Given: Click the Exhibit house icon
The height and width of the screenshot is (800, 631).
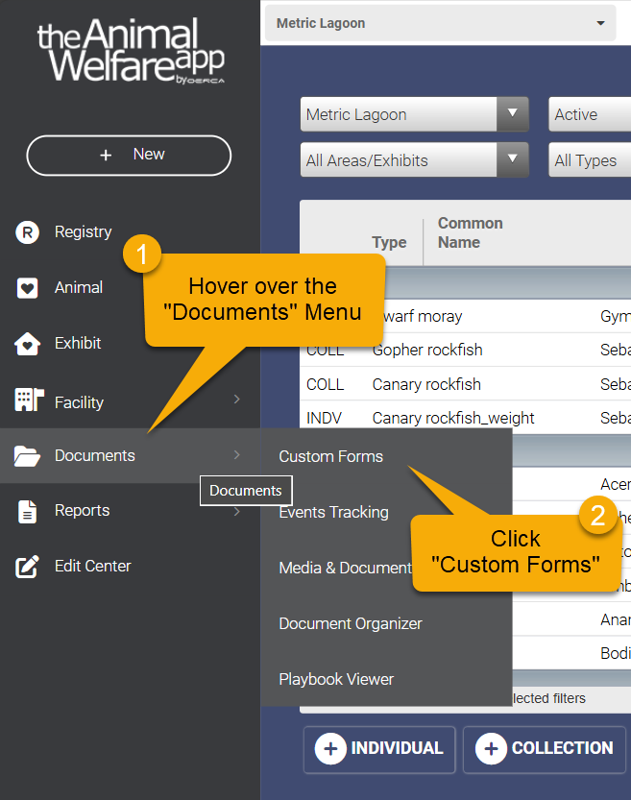Looking at the screenshot, I should coord(27,344).
